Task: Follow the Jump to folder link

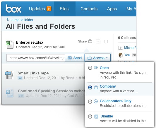Action: (x=22, y=20)
